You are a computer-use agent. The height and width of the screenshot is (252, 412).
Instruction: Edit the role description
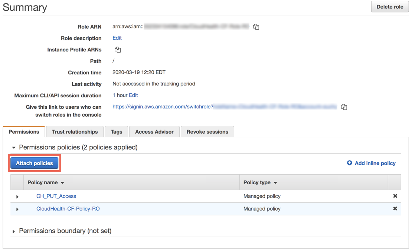tap(117, 38)
